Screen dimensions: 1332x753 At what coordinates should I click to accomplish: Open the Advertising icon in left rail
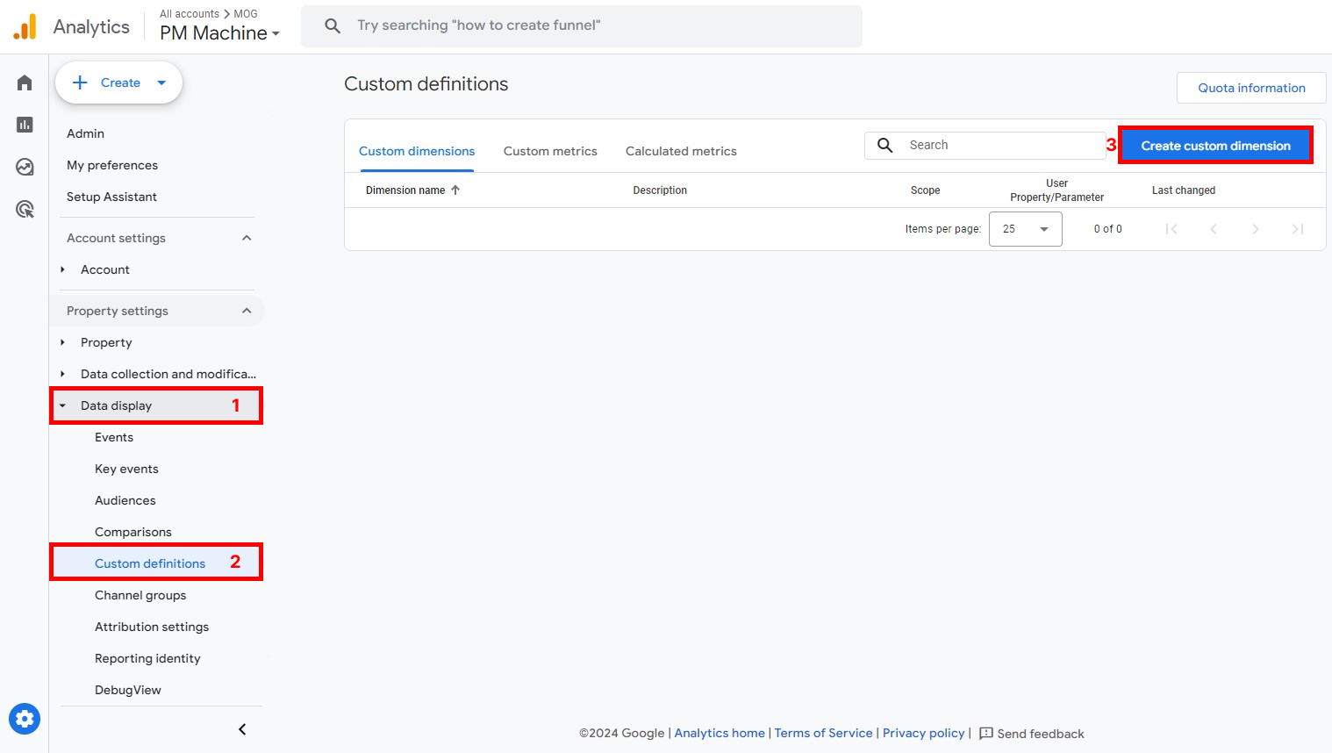tap(25, 209)
